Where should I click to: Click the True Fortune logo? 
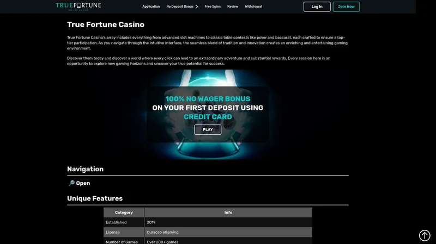78,7
